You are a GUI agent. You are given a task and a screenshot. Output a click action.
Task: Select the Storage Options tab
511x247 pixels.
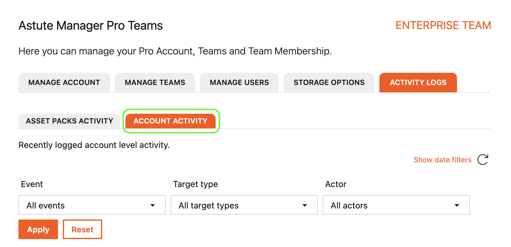click(x=329, y=83)
